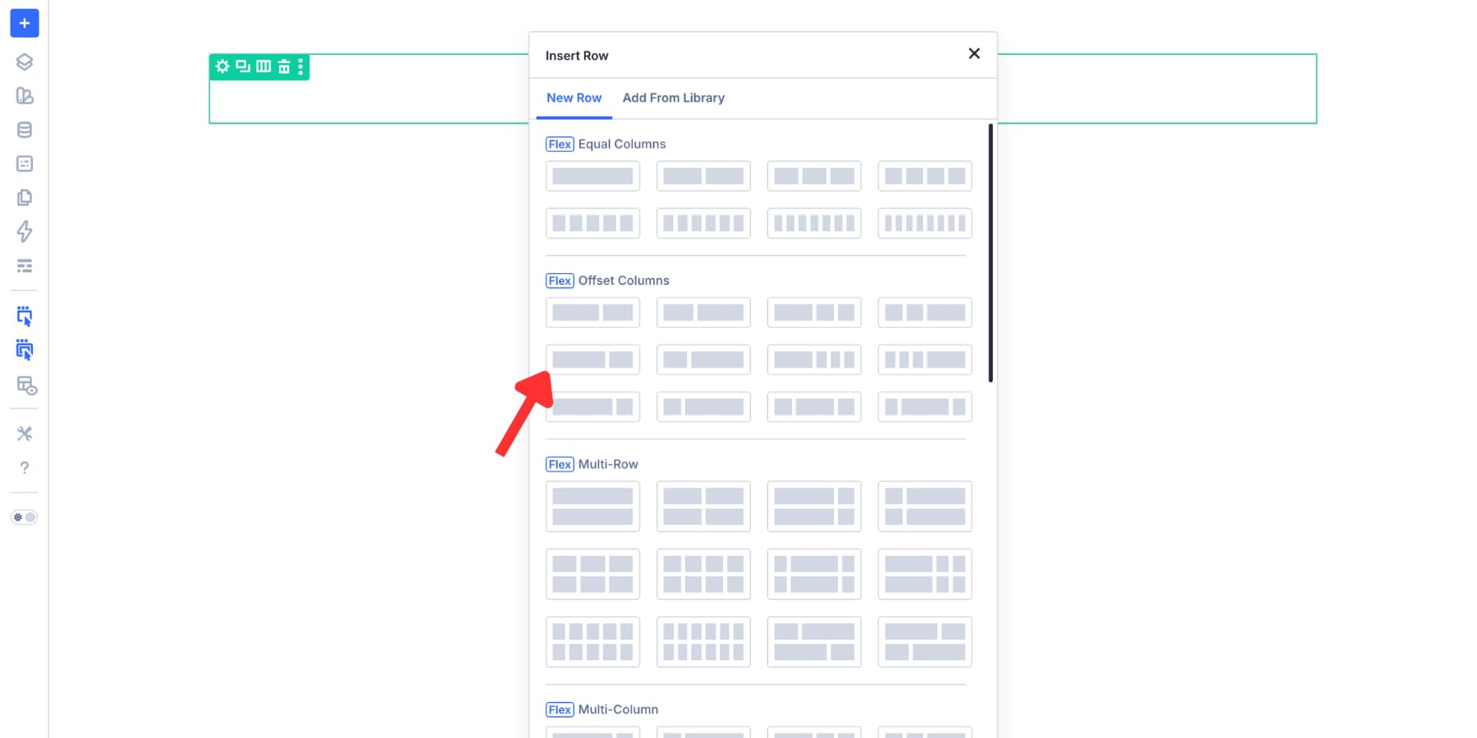Click the Multi-Column section heading

[618, 709]
